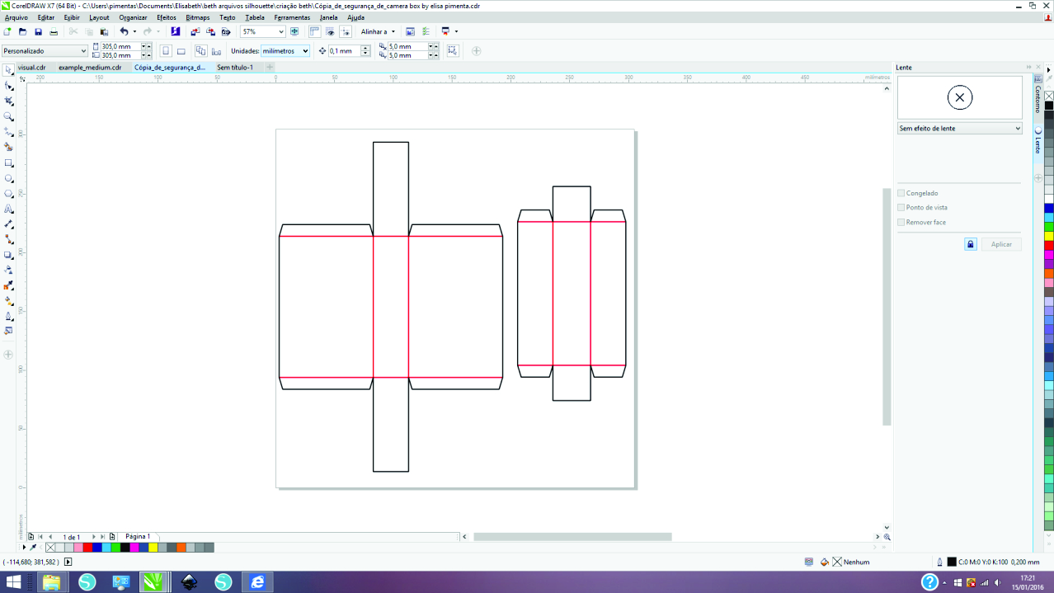This screenshot has width=1054, height=593.
Task: Select portrait page orientation
Action: pyautogui.click(x=166, y=51)
